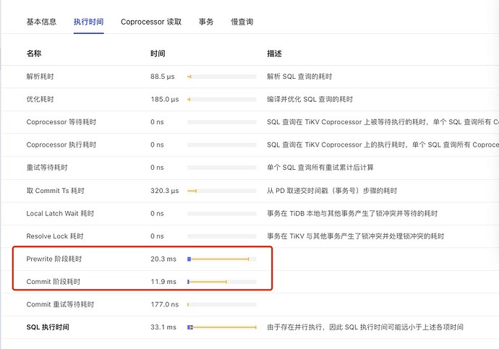Select the Commit 重试等待耗时 row label
499x349 pixels.
(60, 304)
